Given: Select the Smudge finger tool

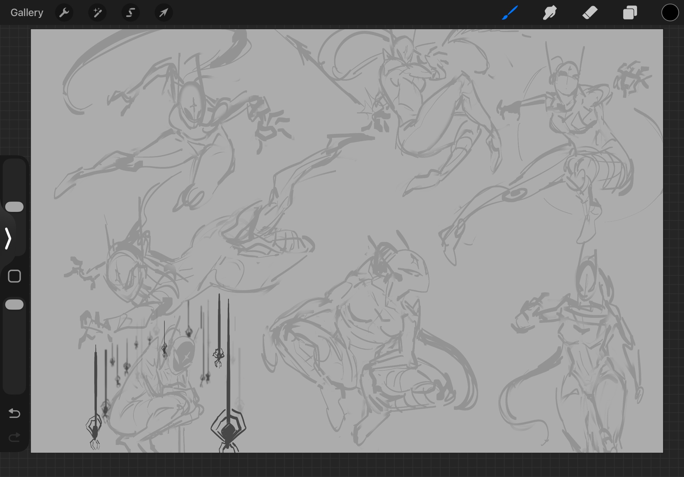Looking at the screenshot, I should click(x=550, y=13).
